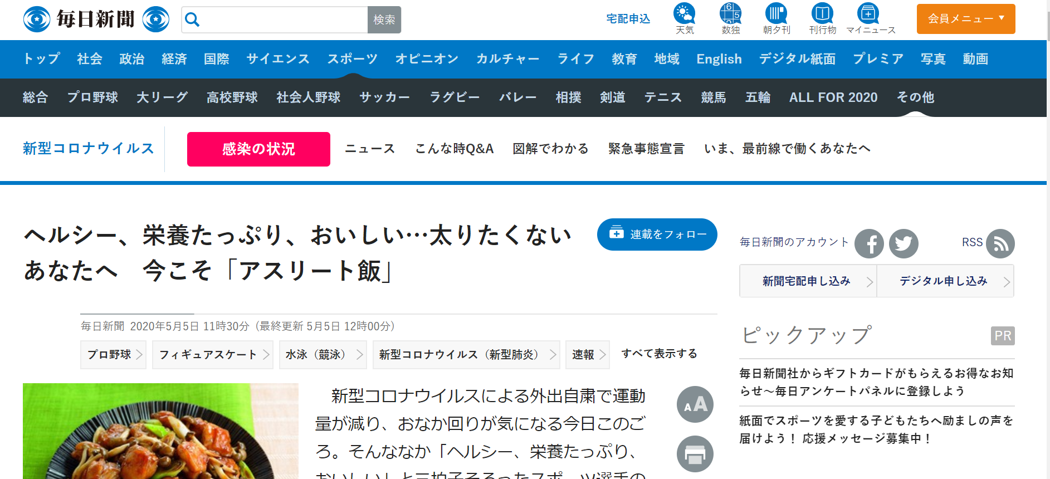
Task: Open the 数独 sudoku icon
Action: pyautogui.click(x=730, y=19)
